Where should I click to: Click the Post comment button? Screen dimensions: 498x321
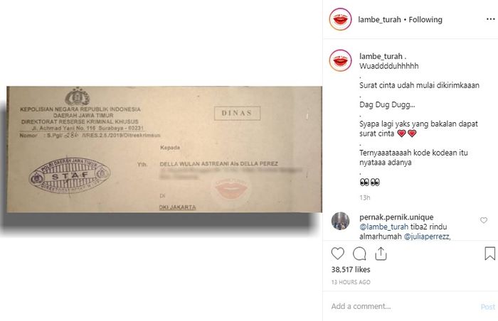pos(488,307)
